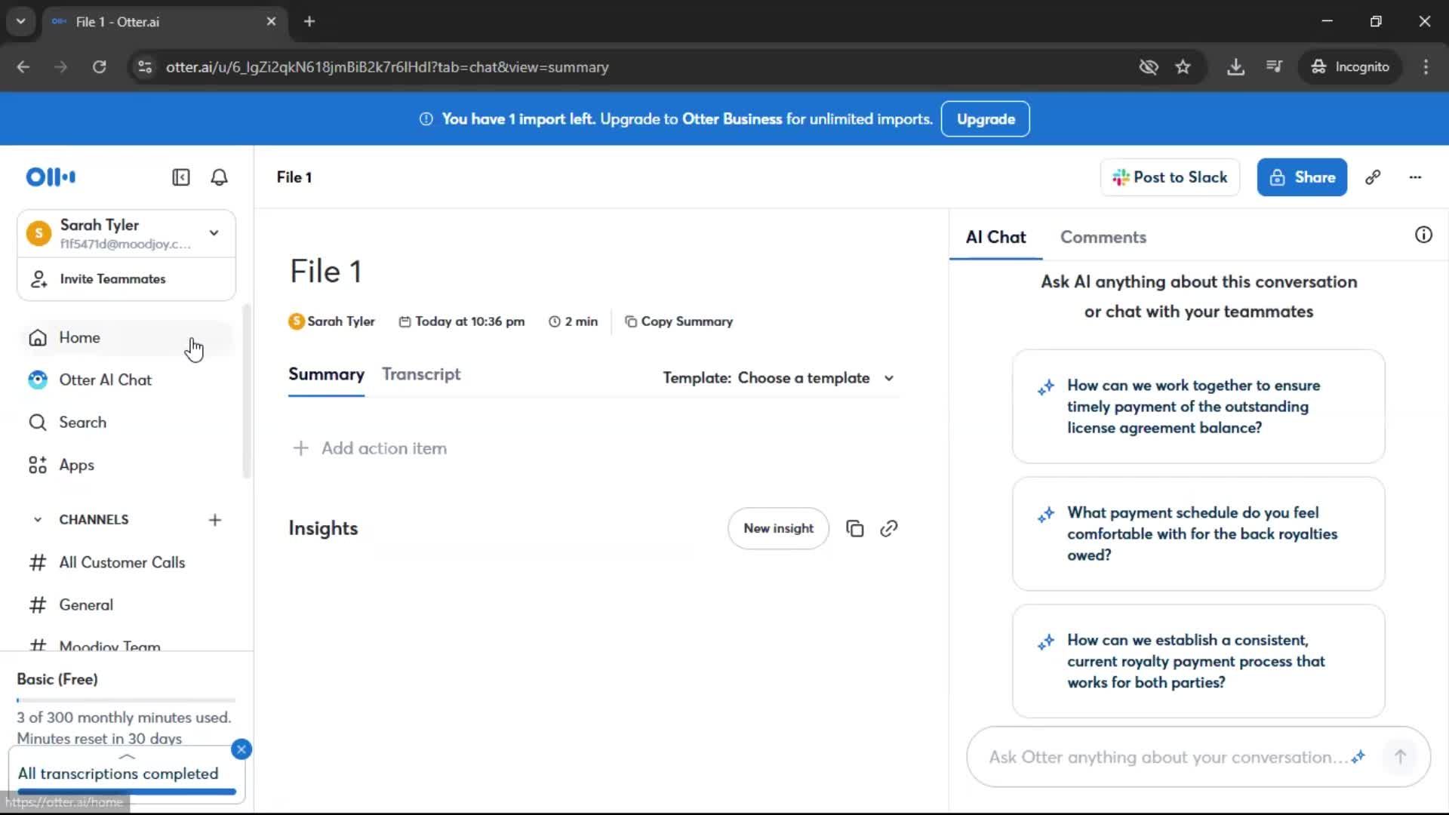The image size is (1449, 815).
Task: Bookmark this page with star icon
Action: 1183,67
